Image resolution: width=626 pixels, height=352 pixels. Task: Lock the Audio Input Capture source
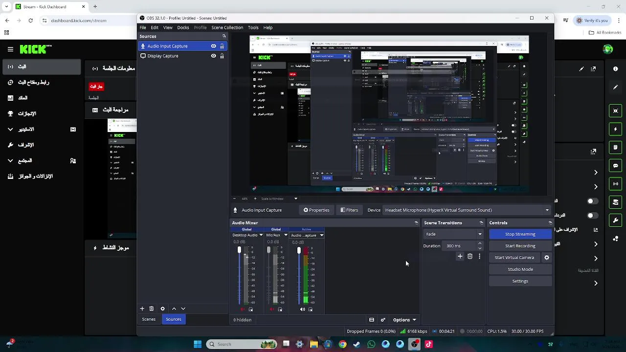(x=222, y=46)
